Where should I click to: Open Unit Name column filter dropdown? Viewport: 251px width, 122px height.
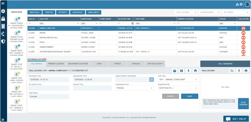coord(156,23)
